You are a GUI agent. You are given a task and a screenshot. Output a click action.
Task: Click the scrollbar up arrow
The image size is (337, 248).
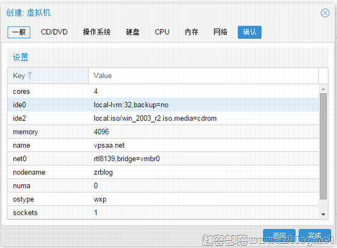click(x=323, y=89)
